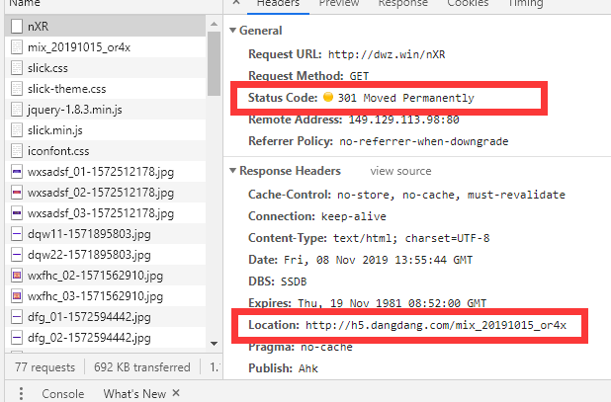Click the document icon beside nXR request
611x402 pixels.
tap(17, 26)
